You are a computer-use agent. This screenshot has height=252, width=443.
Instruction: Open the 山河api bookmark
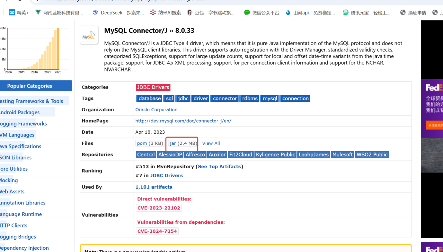[310, 13]
